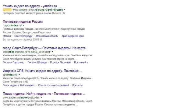This screenshot has width=195, height=110.
Task: Click the 'ruspostindex.ru/' URL text
Action: click(12, 25)
